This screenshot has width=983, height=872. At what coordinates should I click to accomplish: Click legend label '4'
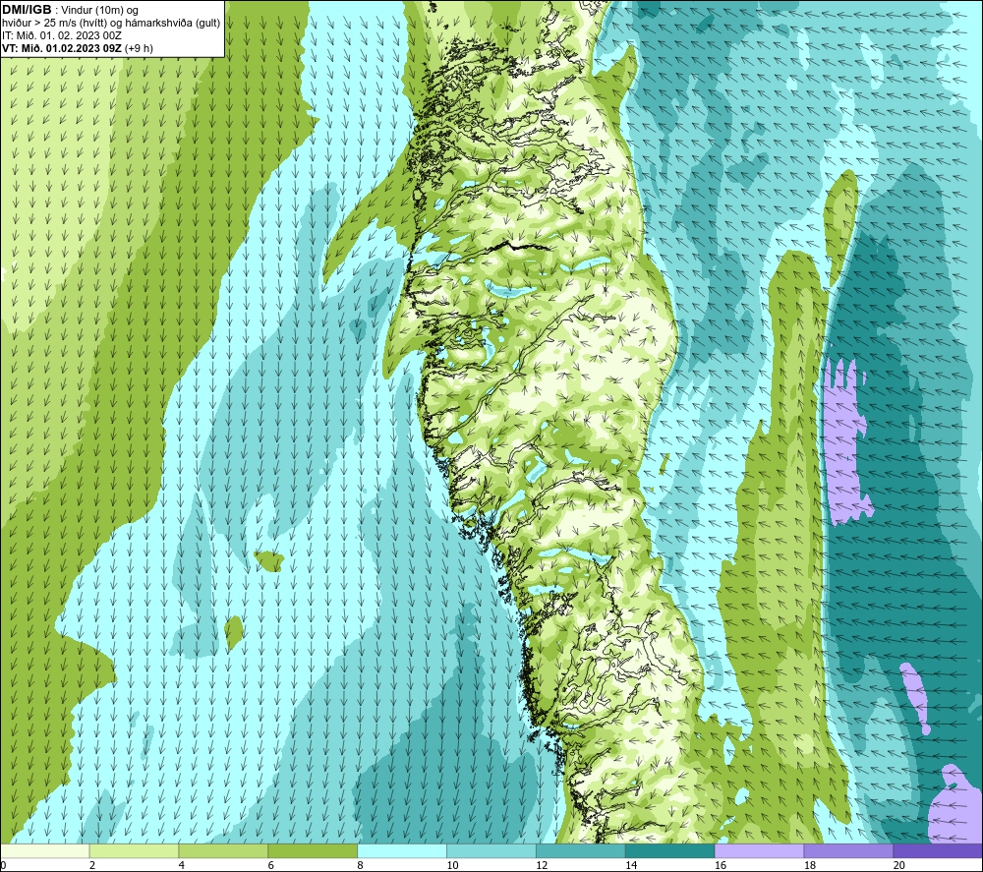click(x=181, y=865)
